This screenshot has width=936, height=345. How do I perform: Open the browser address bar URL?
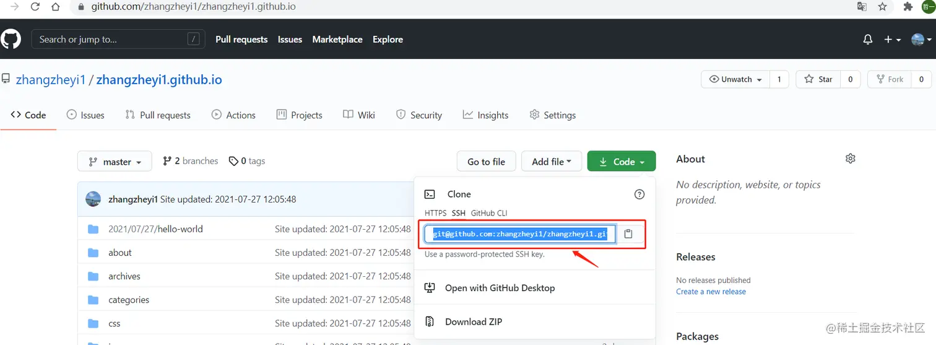pyautogui.click(x=193, y=7)
